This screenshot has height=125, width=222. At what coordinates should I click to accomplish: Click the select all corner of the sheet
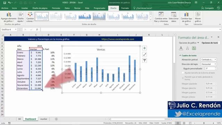click(2, 35)
